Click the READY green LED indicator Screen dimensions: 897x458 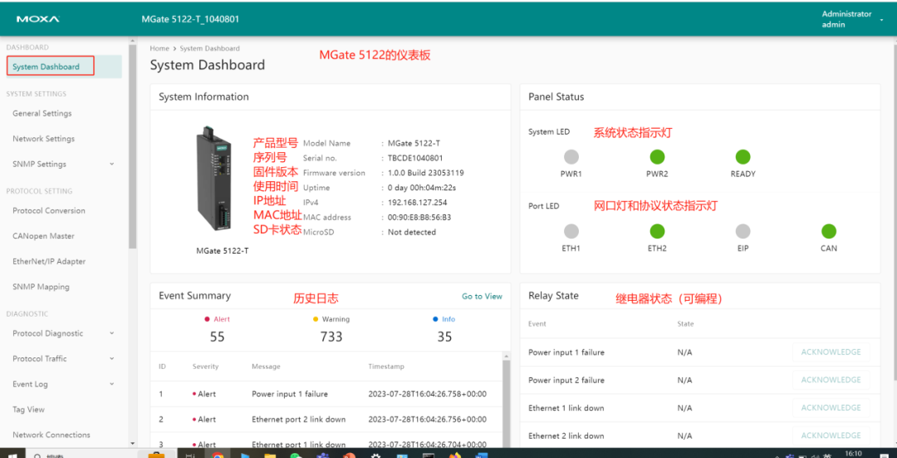click(x=743, y=156)
